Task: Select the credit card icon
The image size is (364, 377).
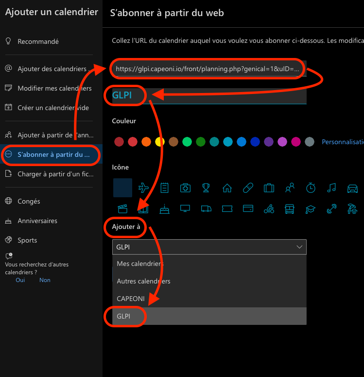Action: coord(248,208)
